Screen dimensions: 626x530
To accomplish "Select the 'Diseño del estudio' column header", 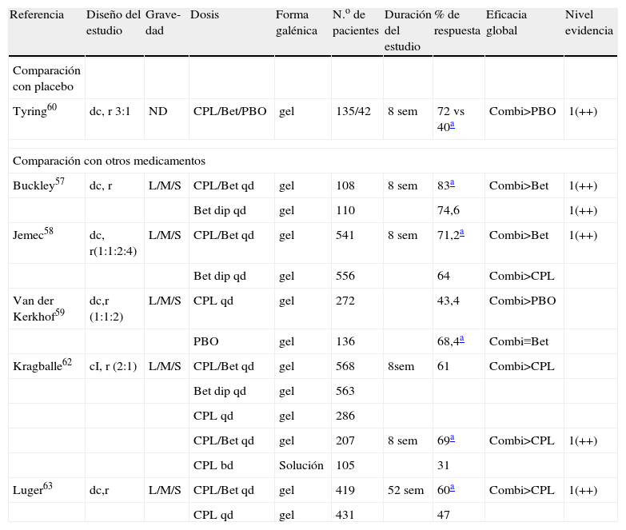I will point(113,22).
